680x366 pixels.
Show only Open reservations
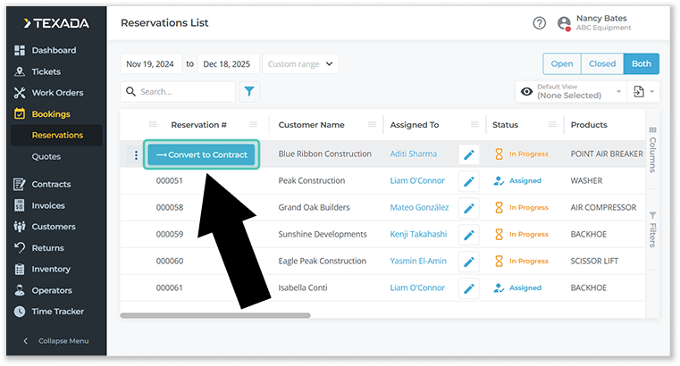click(561, 64)
